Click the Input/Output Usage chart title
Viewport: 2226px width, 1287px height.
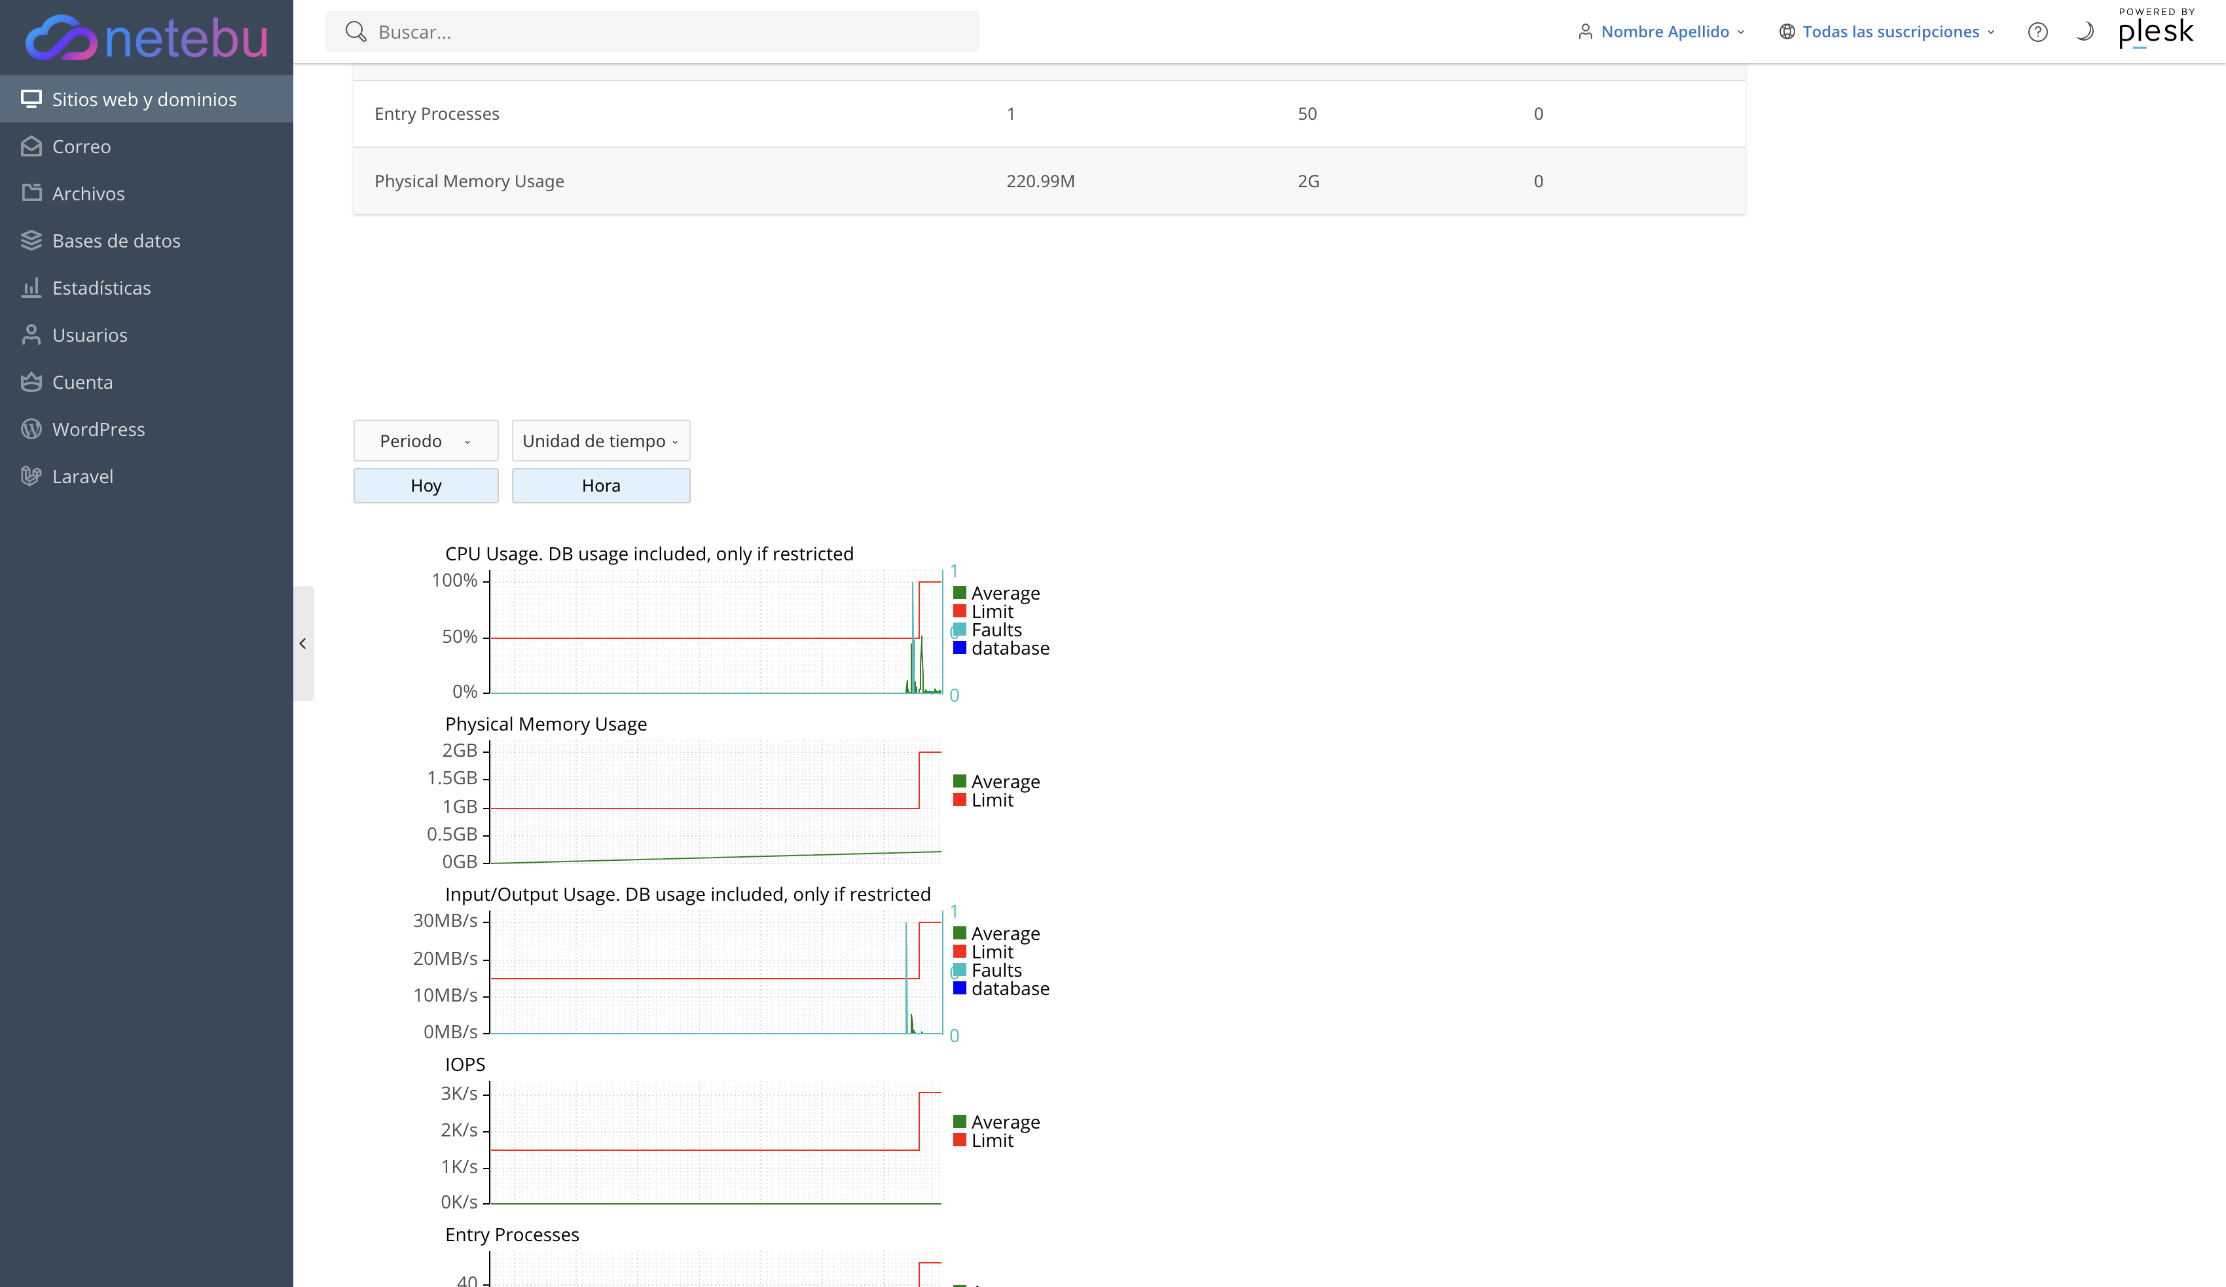(687, 894)
